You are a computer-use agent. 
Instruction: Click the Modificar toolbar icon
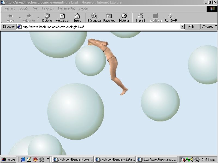pyautogui.click(x=156, y=18)
